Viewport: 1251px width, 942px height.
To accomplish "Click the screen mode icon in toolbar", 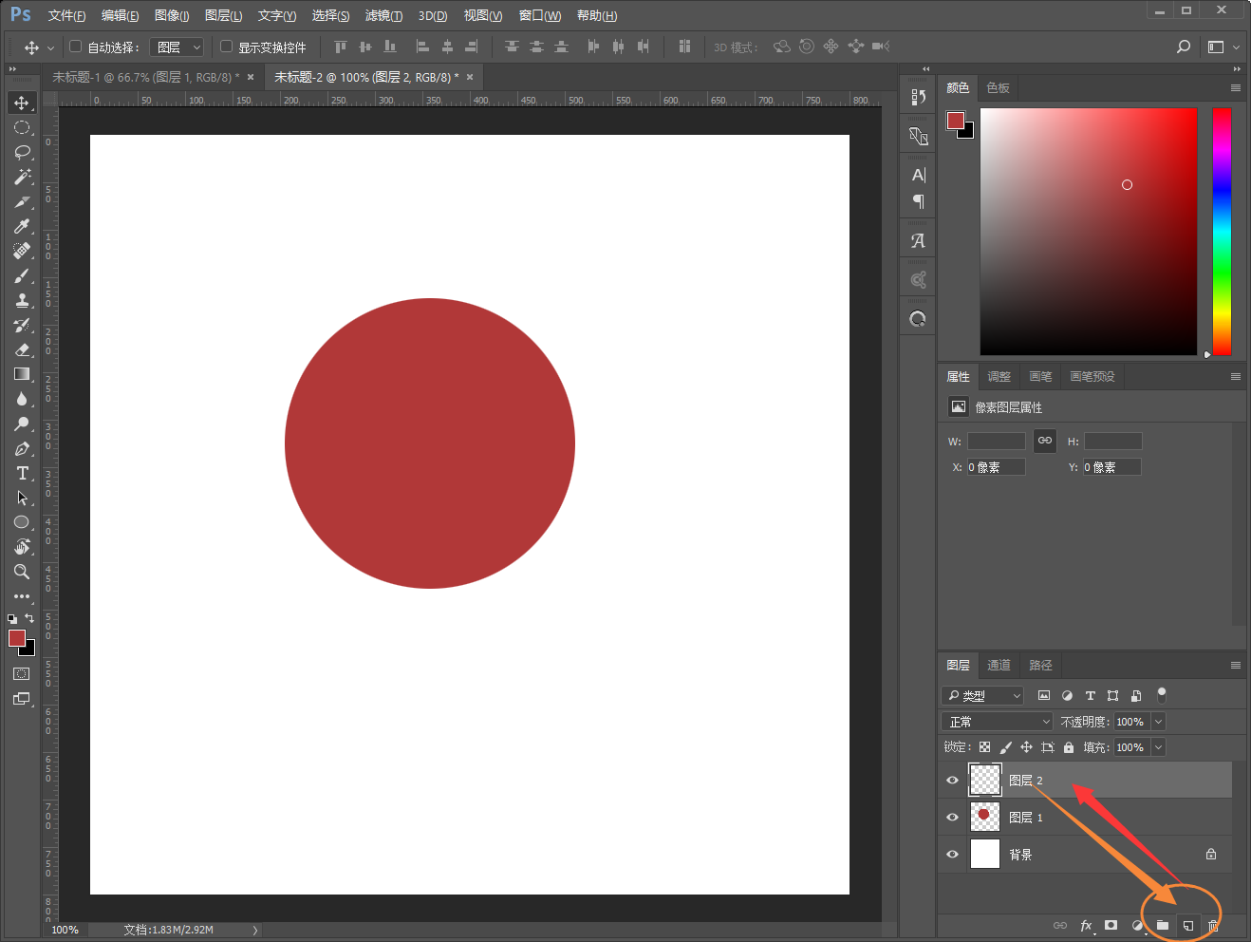I will 21,699.
